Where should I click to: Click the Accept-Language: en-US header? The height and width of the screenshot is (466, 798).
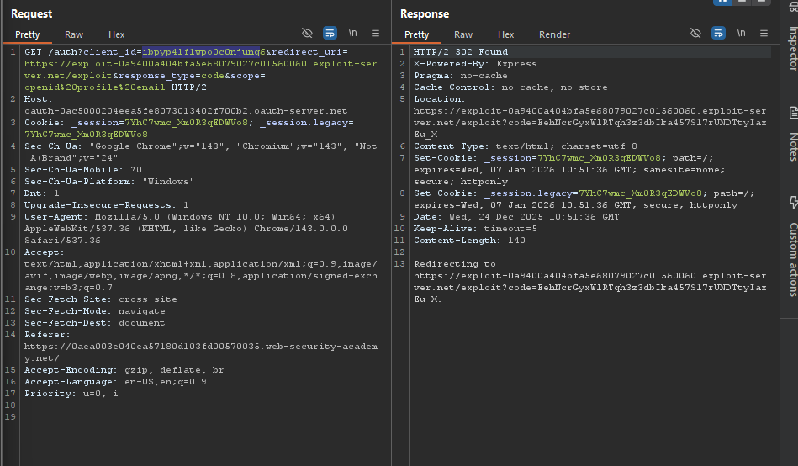point(115,382)
